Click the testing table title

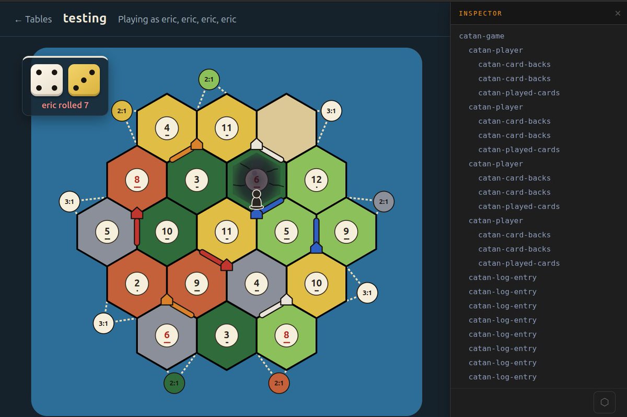click(85, 18)
